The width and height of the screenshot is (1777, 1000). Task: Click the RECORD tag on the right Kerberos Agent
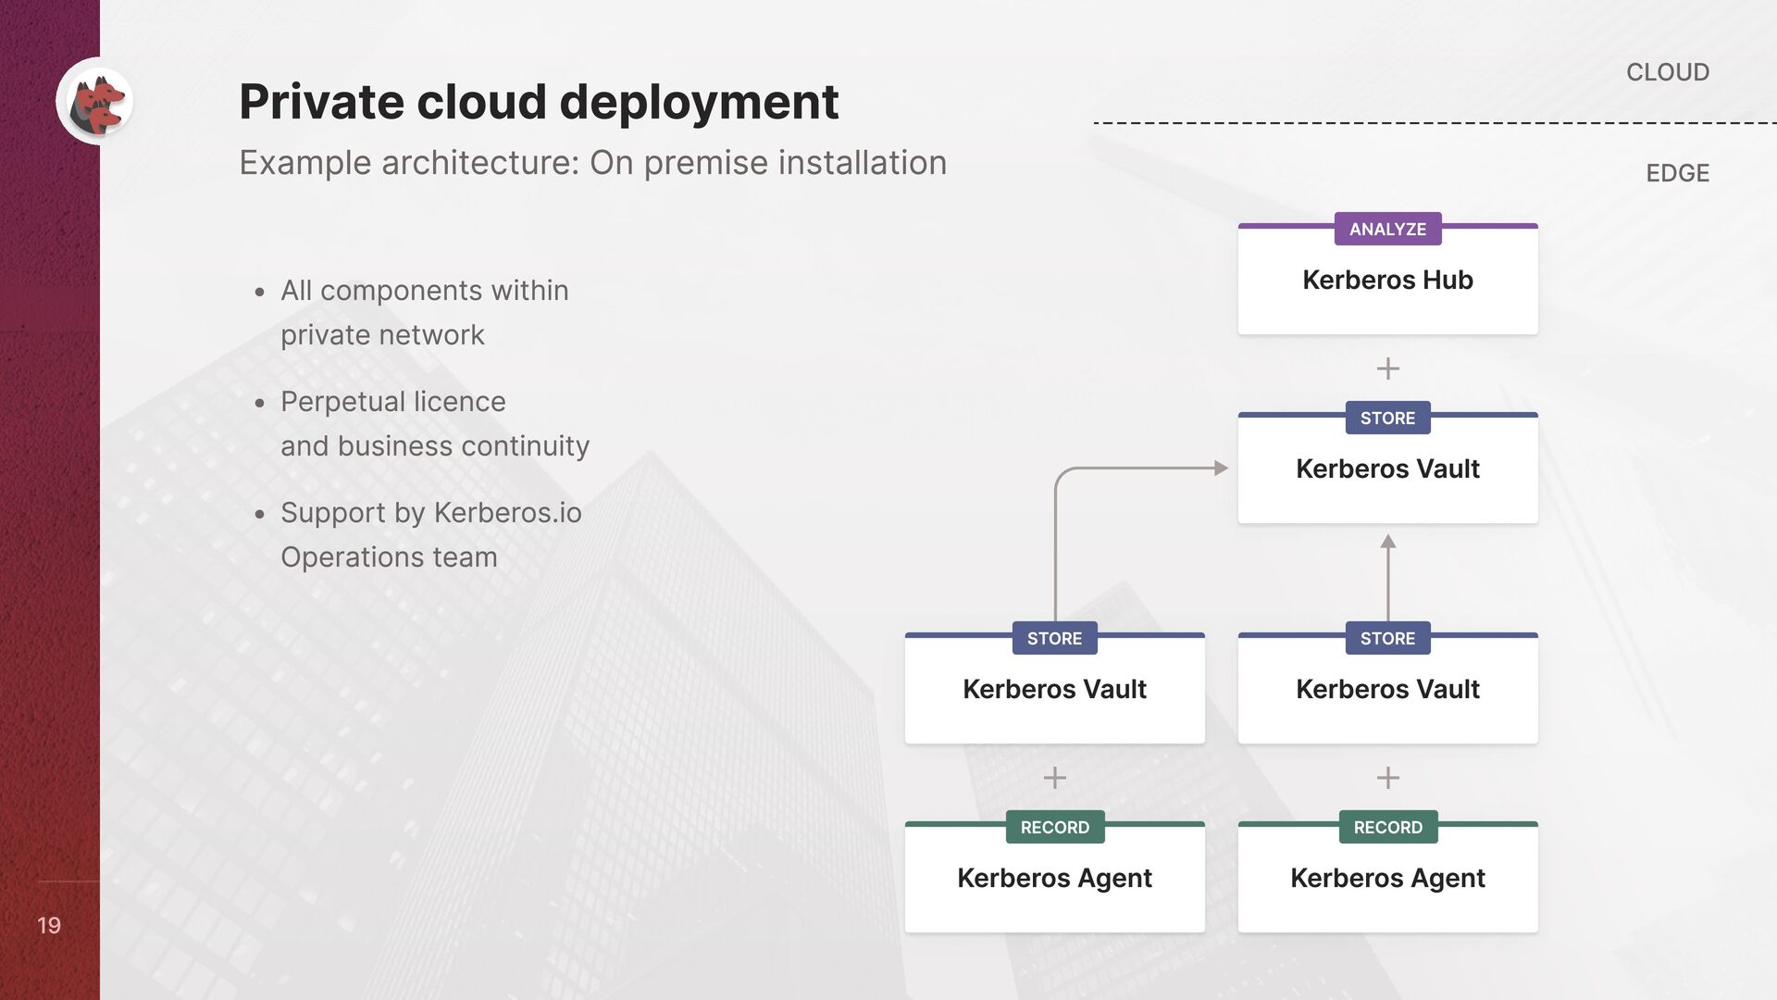(x=1387, y=827)
